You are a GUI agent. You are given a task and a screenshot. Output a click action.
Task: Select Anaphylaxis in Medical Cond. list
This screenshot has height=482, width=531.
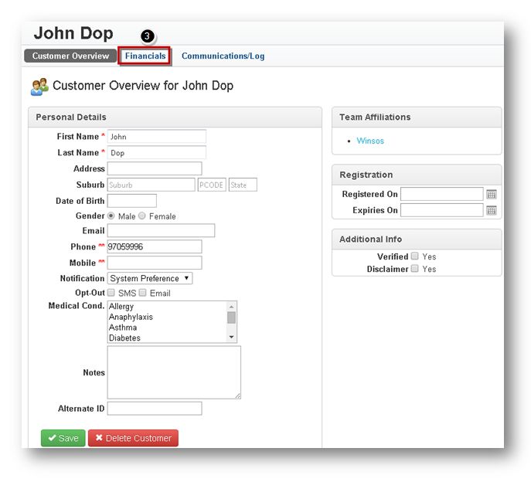pos(167,317)
